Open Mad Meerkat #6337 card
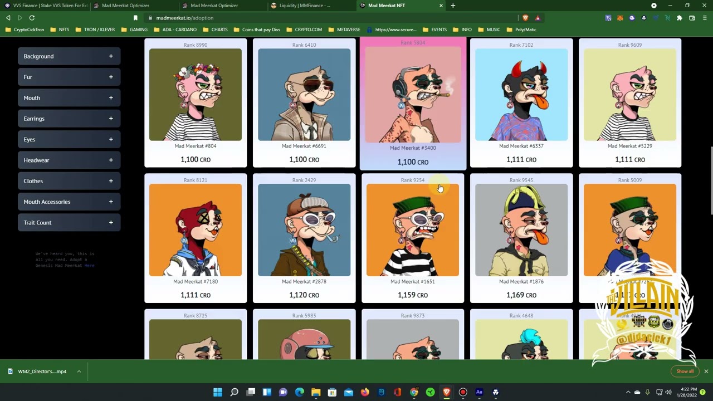Image resolution: width=713 pixels, height=401 pixels. pyautogui.click(x=521, y=103)
